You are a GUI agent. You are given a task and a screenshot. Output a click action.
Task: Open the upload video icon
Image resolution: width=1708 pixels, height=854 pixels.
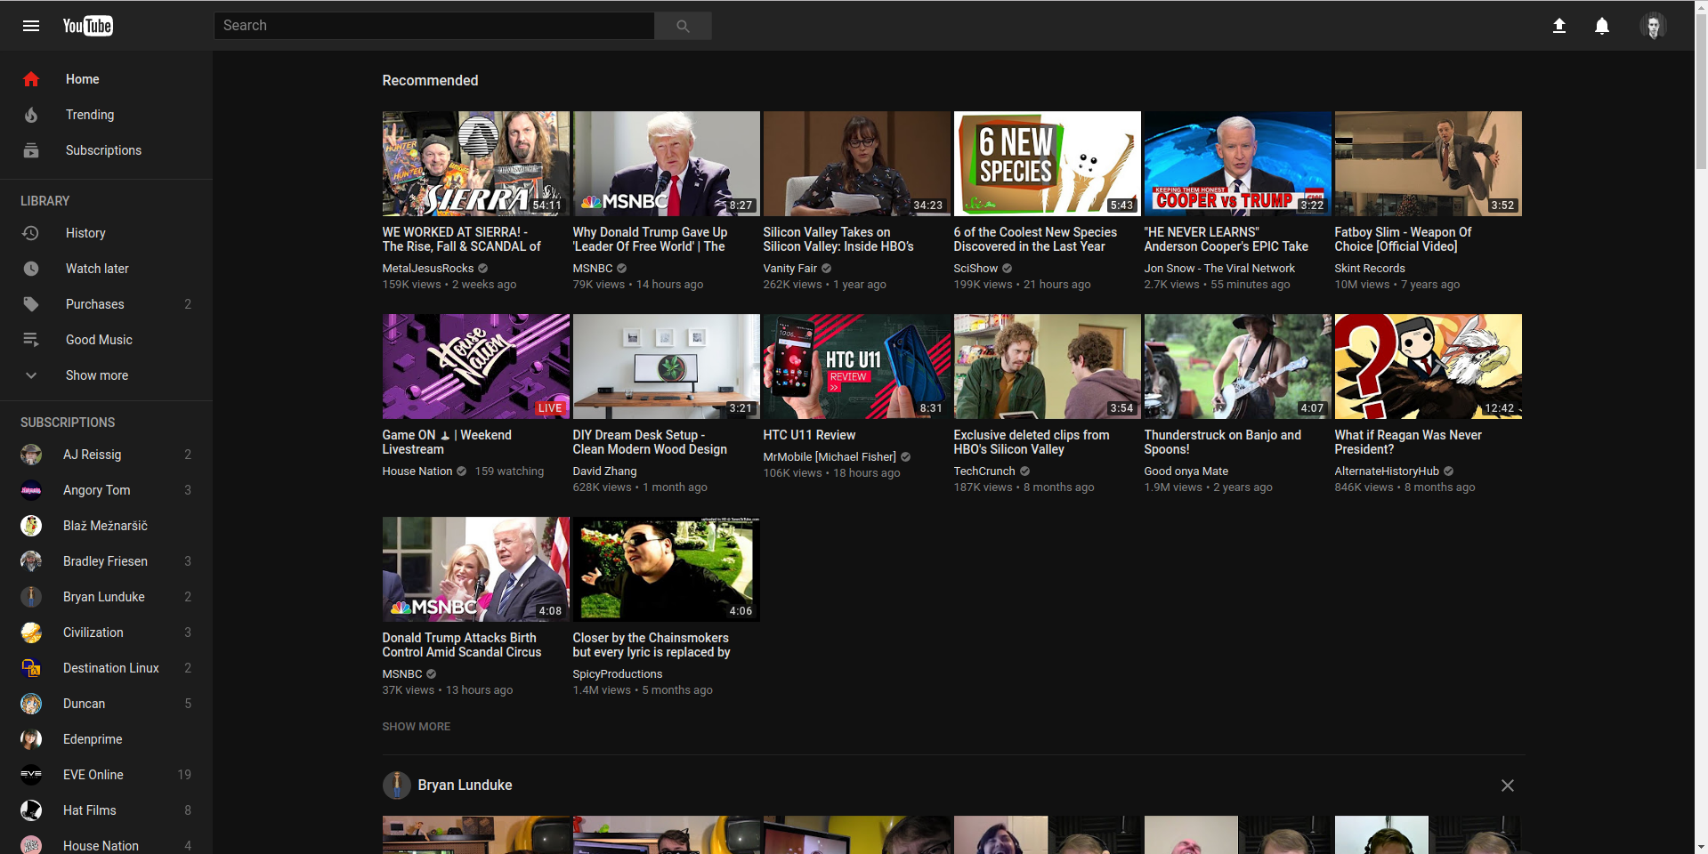(1559, 26)
